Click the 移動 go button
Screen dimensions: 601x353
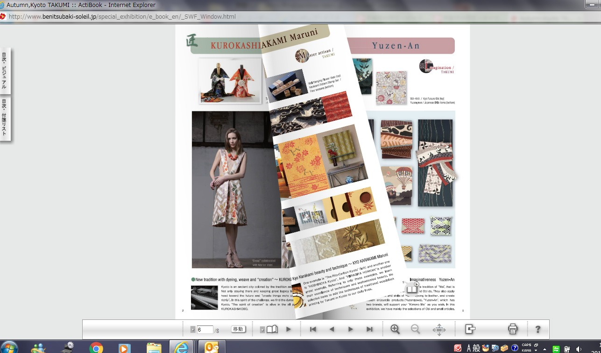click(x=238, y=329)
